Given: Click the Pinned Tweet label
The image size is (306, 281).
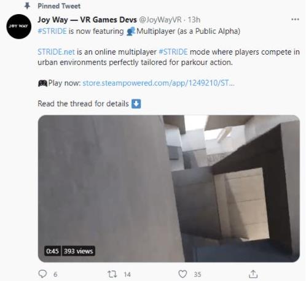Looking at the screenshot, I should (59, 6).
